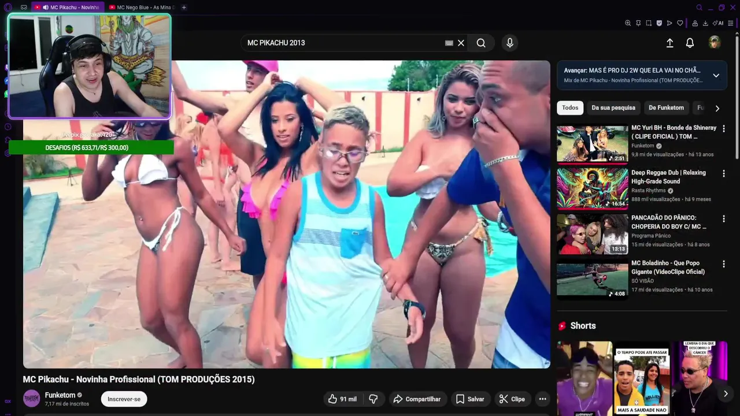Click the YouTube search magnifier button
This screenshot has width=740, height=416.
pyautogui.click(x=481, y=43)
